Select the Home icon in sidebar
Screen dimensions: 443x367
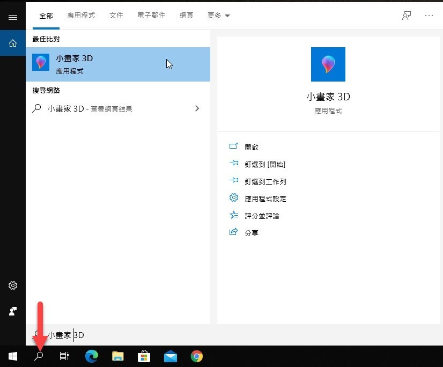13,43
